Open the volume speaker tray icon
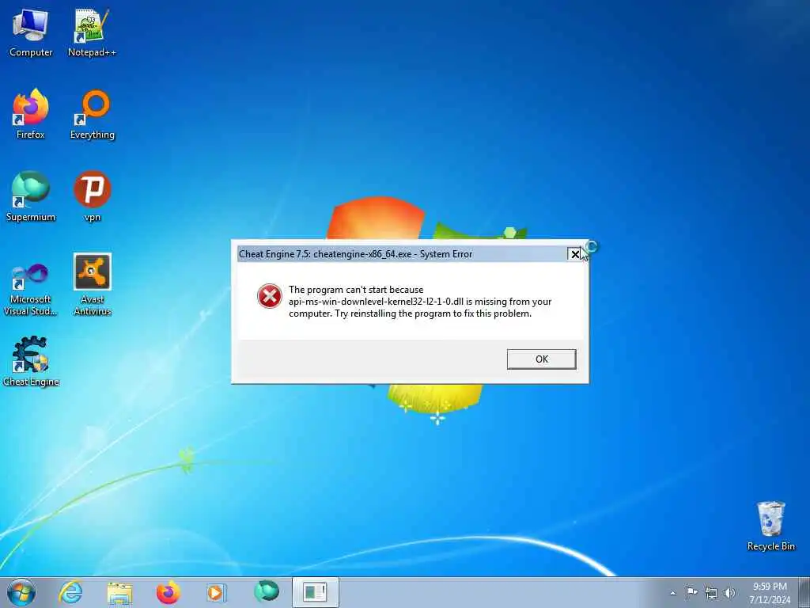The height and width of the screenshot is (608, 810). (x=729, y=592)
